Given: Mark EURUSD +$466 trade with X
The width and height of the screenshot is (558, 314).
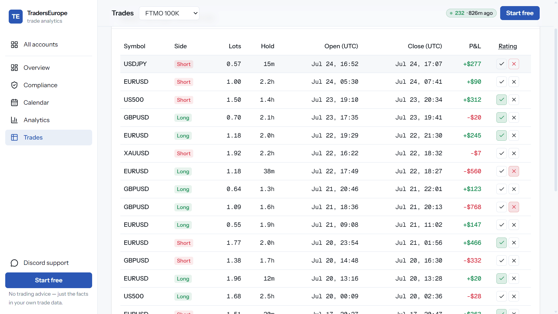Looking at the screenshot, I should [x=514, y=243].
